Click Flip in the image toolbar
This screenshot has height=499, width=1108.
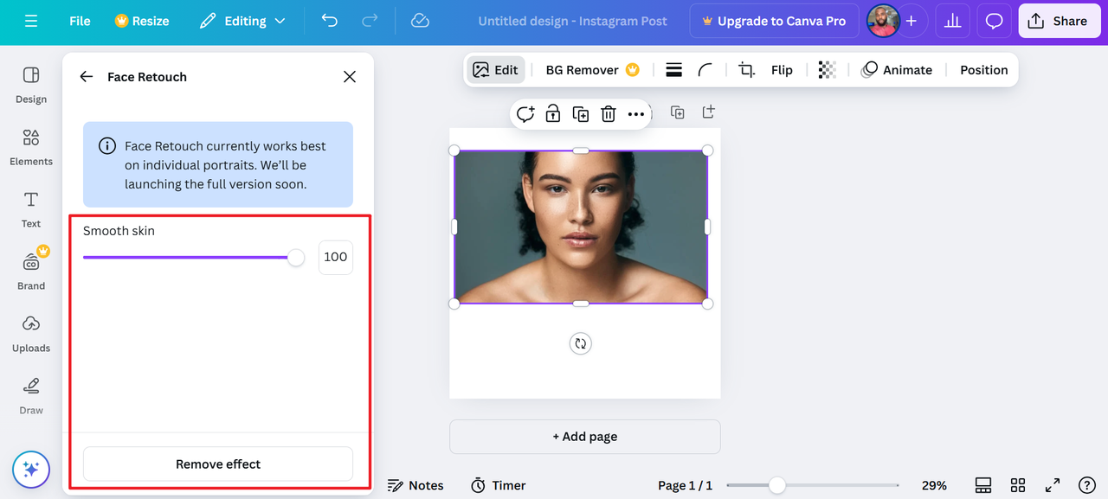point(782,70)
